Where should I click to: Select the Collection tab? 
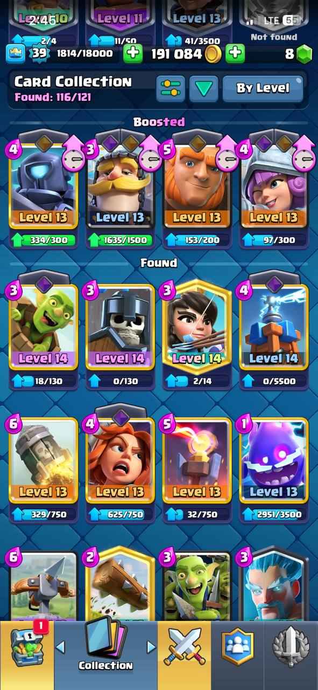point(105,650)
